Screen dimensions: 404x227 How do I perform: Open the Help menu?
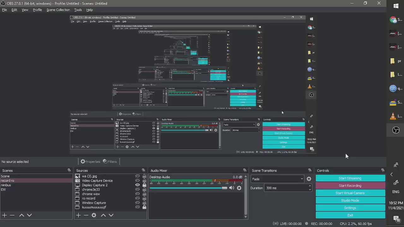[89, 10]
